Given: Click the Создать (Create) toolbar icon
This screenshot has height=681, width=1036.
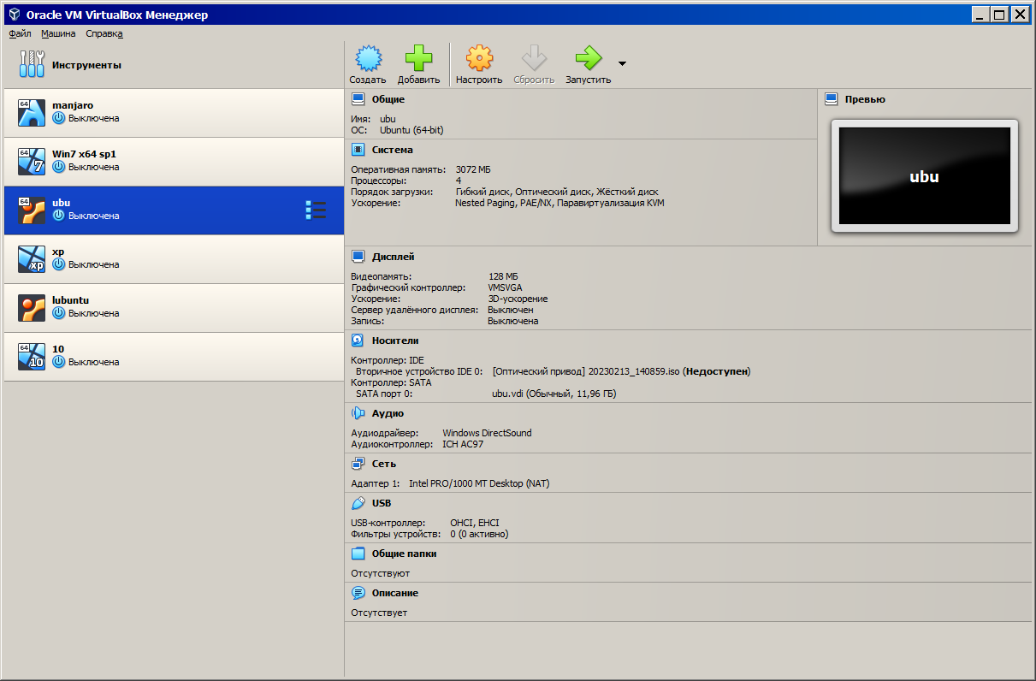Looking at the screenshot, I should 368,58.
